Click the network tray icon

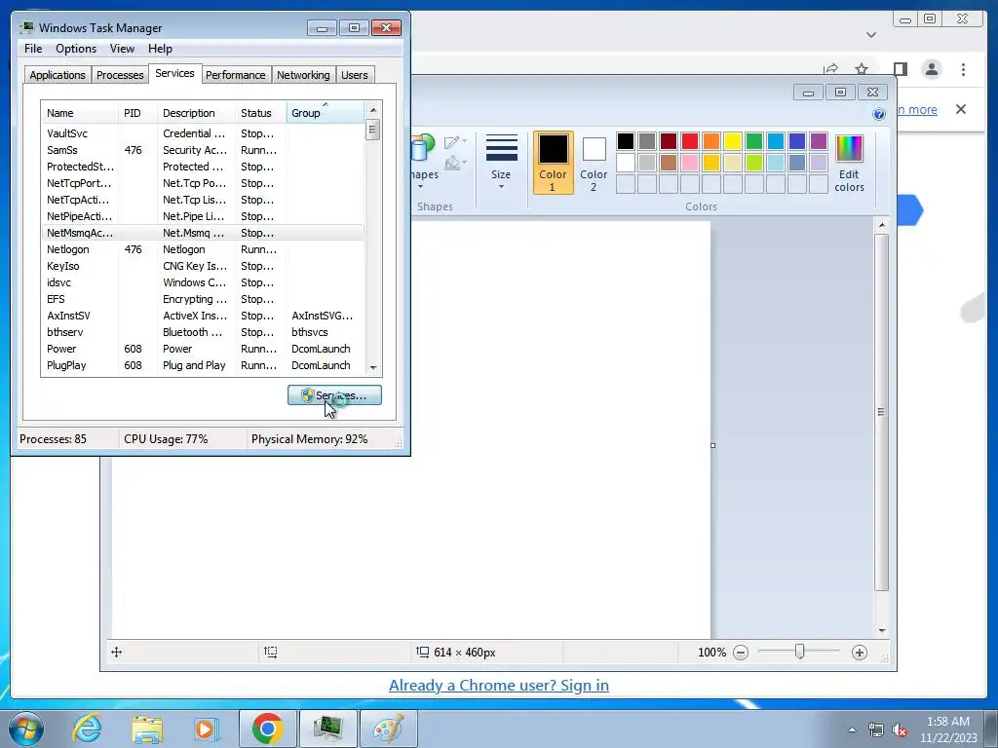[x=876, y=730]
